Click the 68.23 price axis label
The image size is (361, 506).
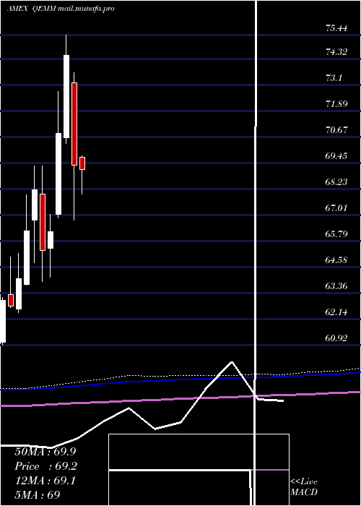[x=336, y=182]
